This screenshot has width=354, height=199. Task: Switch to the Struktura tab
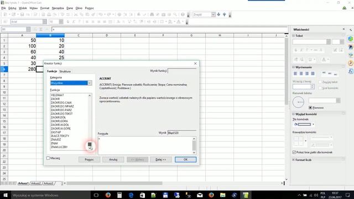click(65, 71)
